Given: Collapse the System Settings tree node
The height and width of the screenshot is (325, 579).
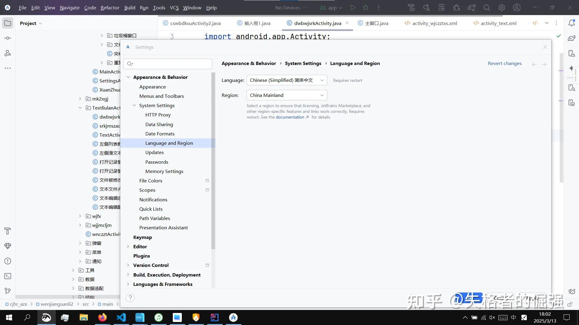Looking at the screenshot, I should click(134, 105).
